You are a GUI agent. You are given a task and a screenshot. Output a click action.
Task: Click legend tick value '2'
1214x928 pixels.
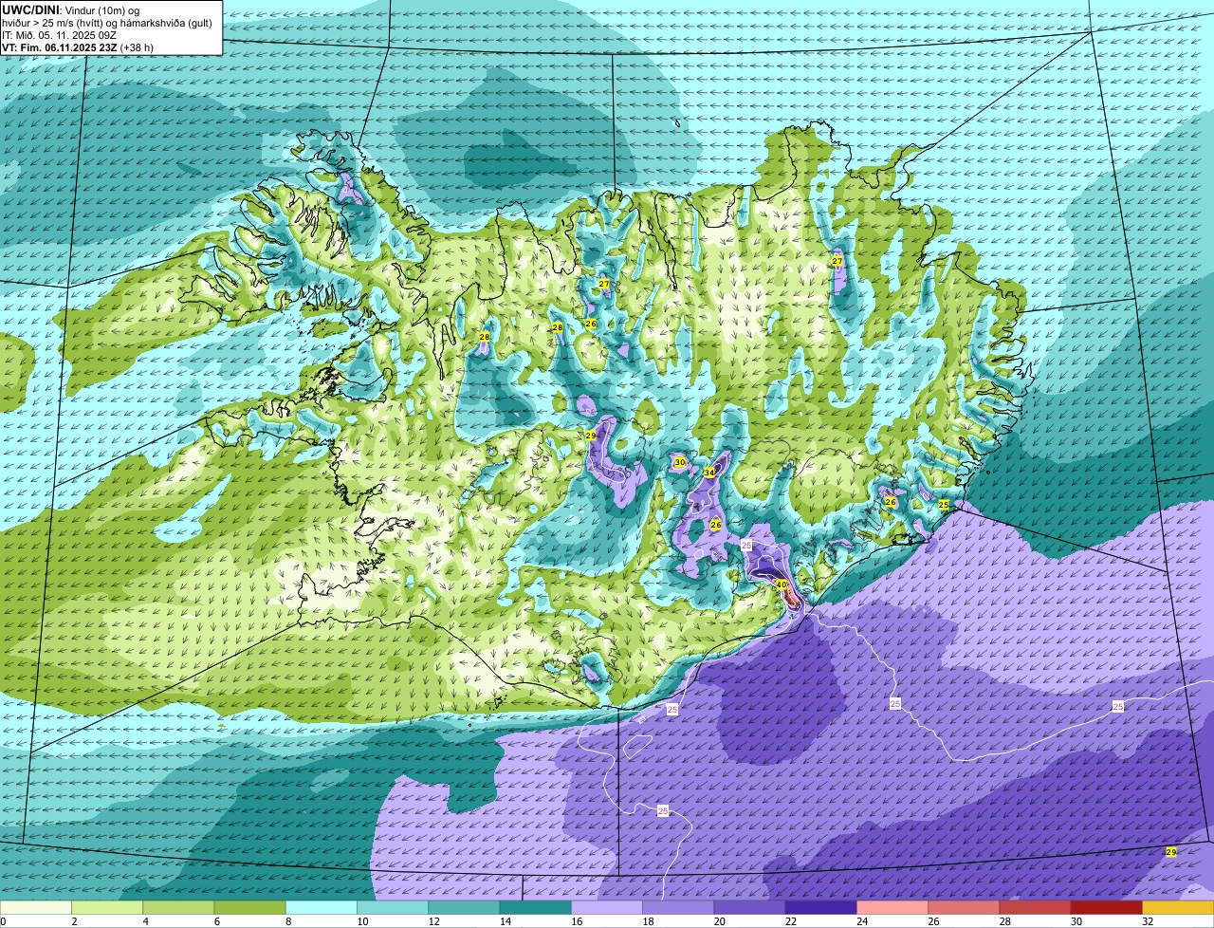[x=73, y=920]
